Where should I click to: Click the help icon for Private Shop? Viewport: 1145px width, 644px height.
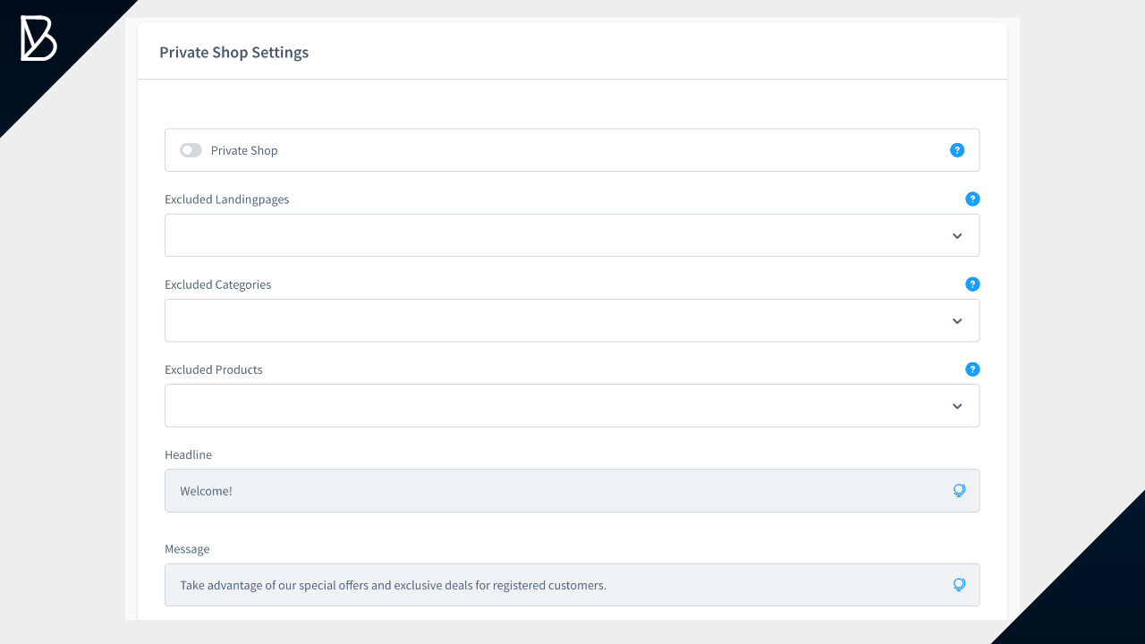pyautogui.click(x=957, y=150)
